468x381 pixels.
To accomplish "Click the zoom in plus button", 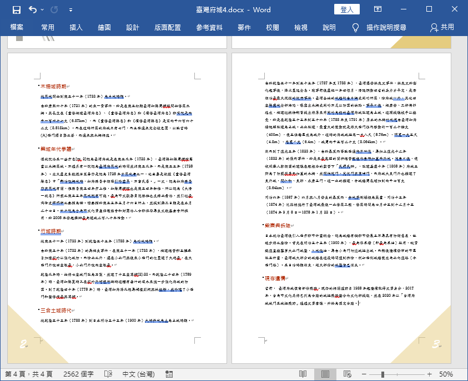I will [x=430, y=374].
